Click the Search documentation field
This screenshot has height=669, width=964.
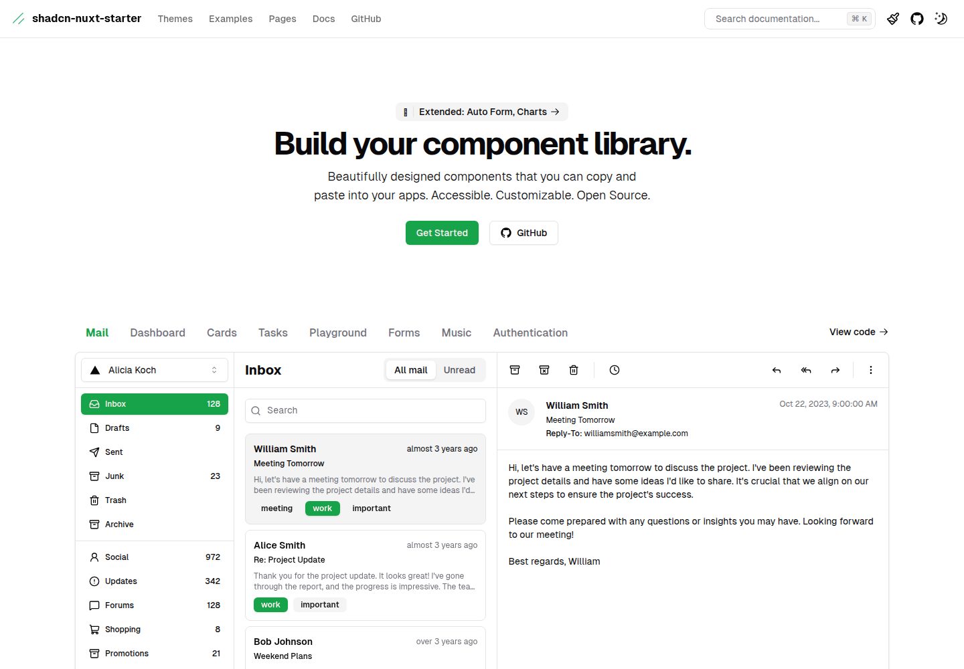click(790, 19)
